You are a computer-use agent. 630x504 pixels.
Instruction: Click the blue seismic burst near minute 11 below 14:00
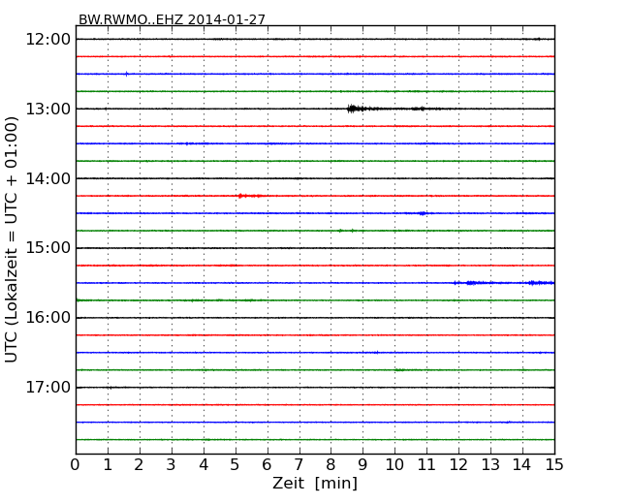[x=423, y=213]
